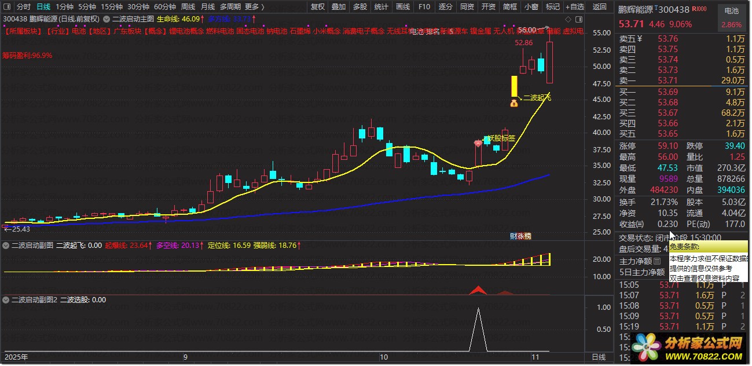Viewport: 752px width, 366px height.
Task: Open the F10 company info
Action: 424,7
